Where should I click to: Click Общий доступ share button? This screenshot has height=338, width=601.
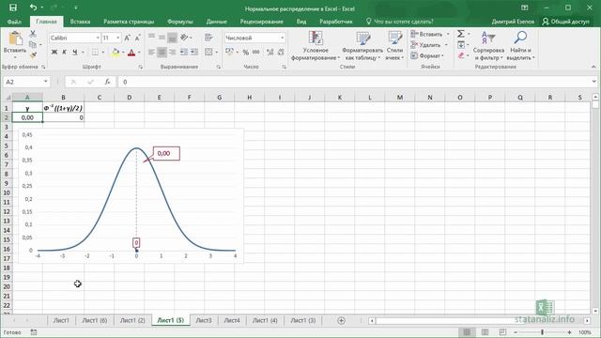[x=565, y=22]
